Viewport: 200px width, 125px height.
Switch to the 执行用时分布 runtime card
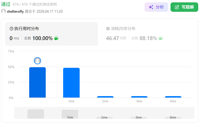51,34
